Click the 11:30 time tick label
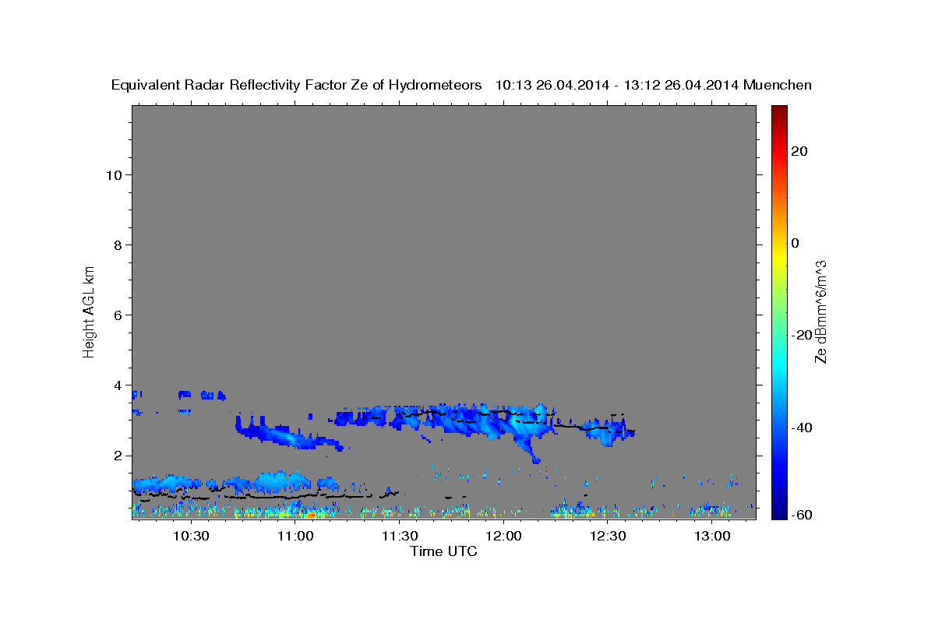 [x=400, y=536]
